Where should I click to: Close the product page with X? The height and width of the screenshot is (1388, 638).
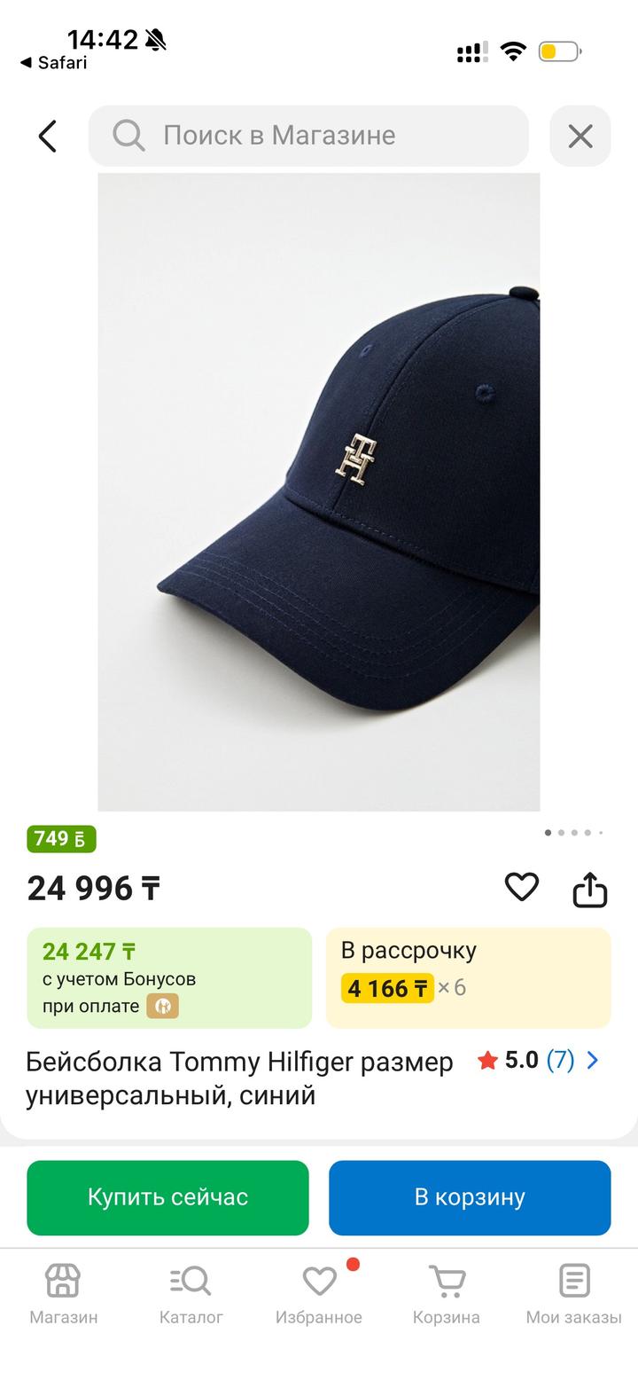(x=580, y=136)
